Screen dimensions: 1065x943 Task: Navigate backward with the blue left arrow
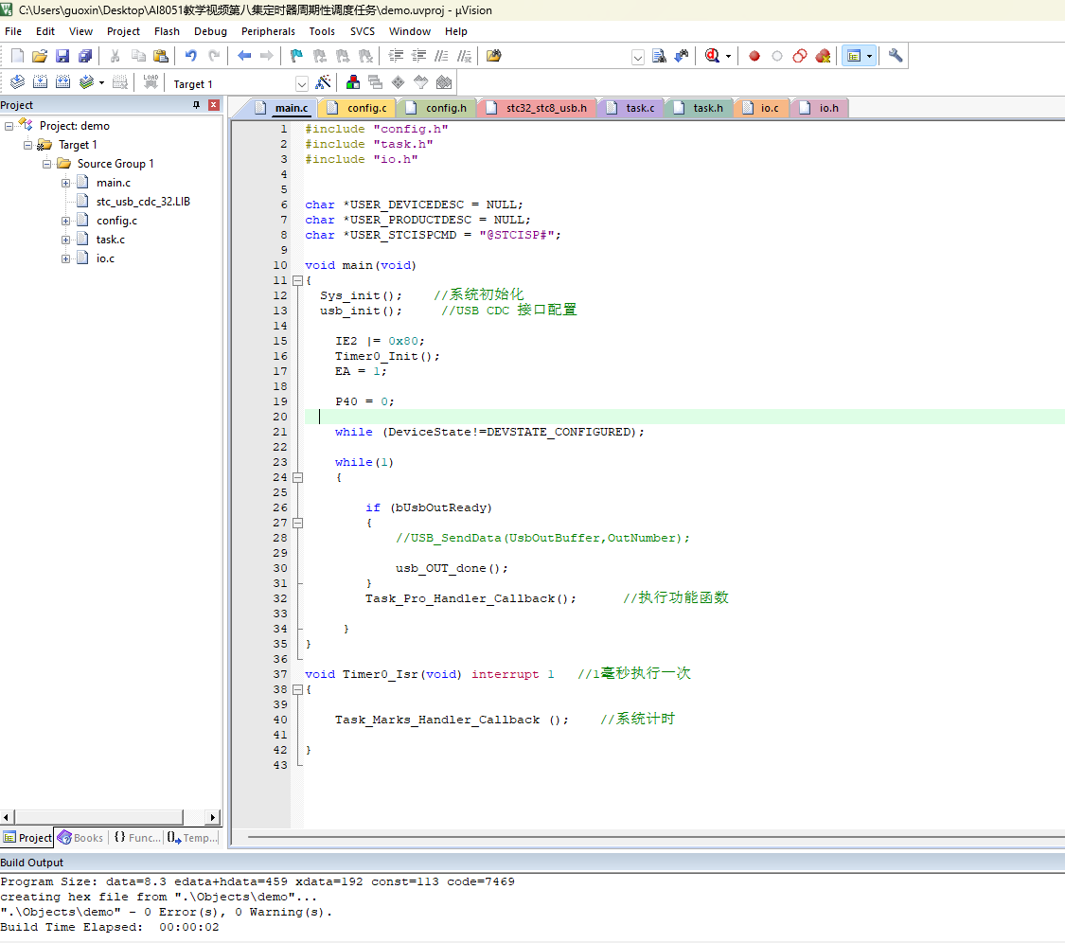point(244,56)
